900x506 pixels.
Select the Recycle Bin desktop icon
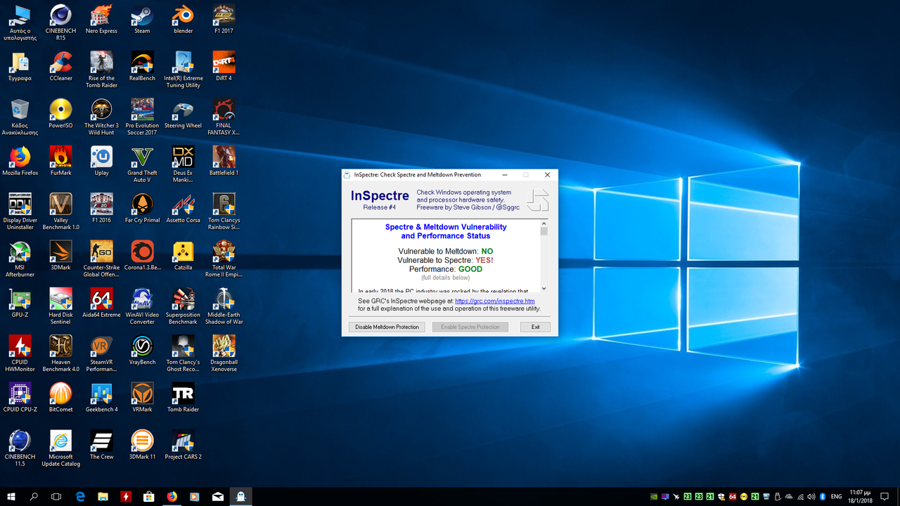pyautogui.click(x=20, y=117)
